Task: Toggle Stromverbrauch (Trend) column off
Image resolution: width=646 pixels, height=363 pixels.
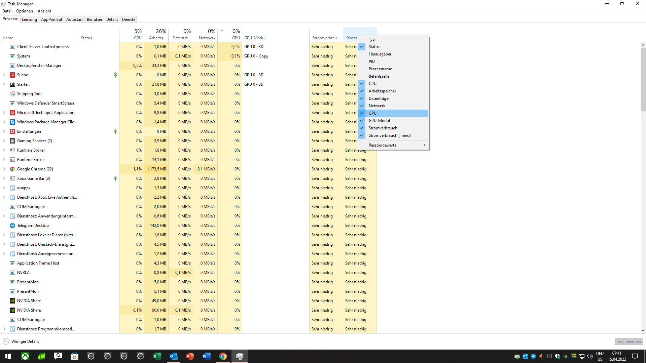Action: [x=389, y=135]
